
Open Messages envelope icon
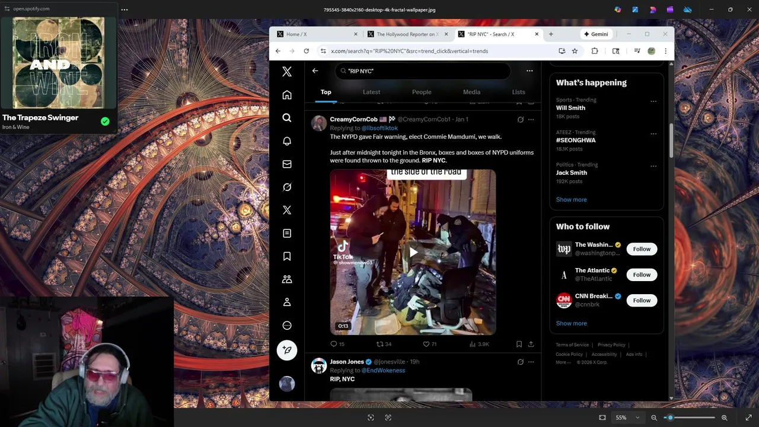coord(287,164)
